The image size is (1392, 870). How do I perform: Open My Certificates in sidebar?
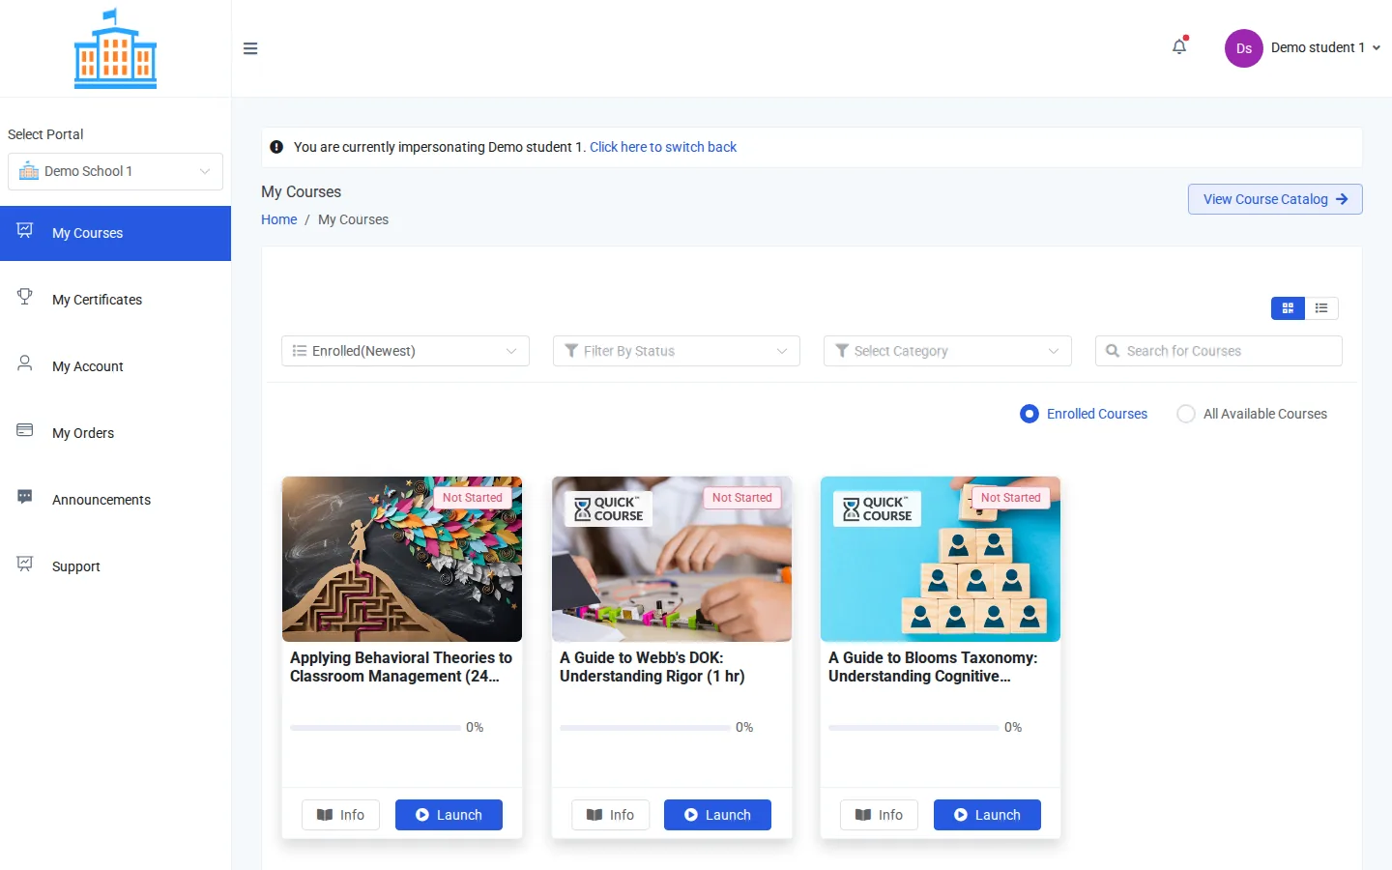[x=115, y=300]
